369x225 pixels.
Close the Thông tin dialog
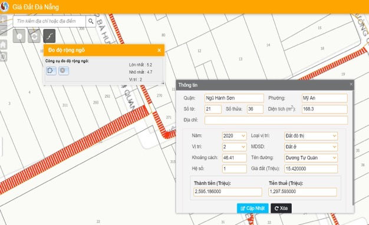tap(351, 84)
